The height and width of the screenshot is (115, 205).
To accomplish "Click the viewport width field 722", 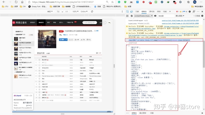I will coord(58,11).
